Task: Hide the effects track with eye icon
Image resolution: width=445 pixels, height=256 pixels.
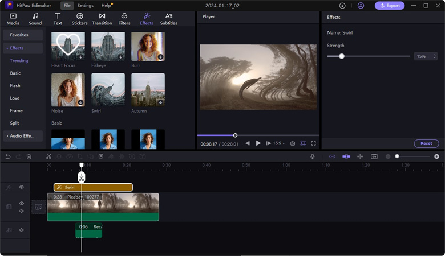Action: [22, 187]
